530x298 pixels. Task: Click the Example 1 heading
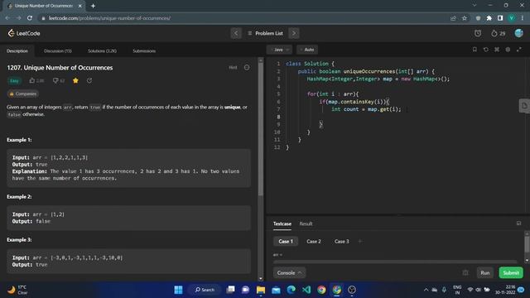coord(19,140)
